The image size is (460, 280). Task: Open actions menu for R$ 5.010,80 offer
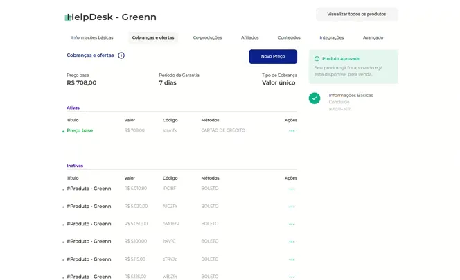click(x=292, y=189)
